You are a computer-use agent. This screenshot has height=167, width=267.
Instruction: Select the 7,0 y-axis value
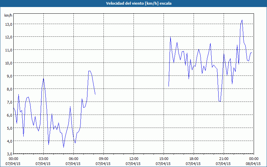click(10, 102)
